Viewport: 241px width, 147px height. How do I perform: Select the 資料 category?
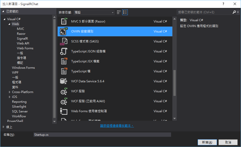pyautogui.click(x=15, y=87)
